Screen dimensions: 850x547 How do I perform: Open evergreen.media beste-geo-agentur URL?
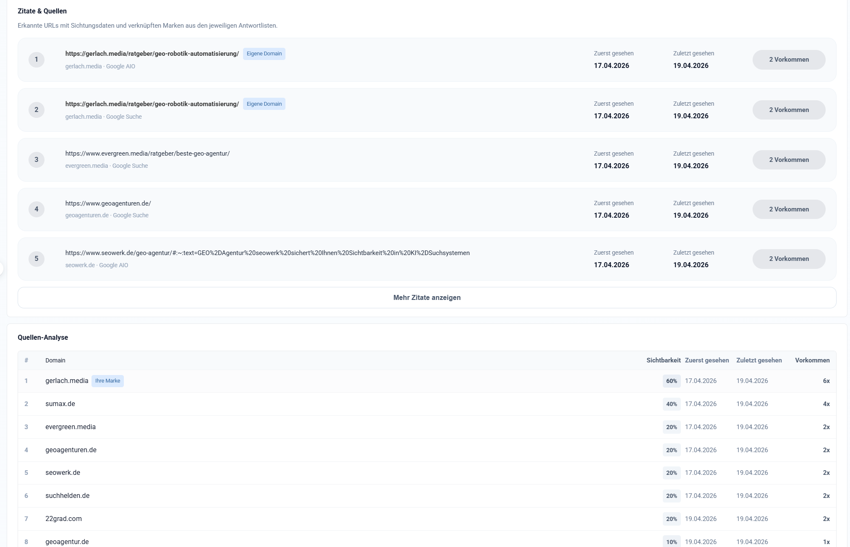tap(147, 154)
